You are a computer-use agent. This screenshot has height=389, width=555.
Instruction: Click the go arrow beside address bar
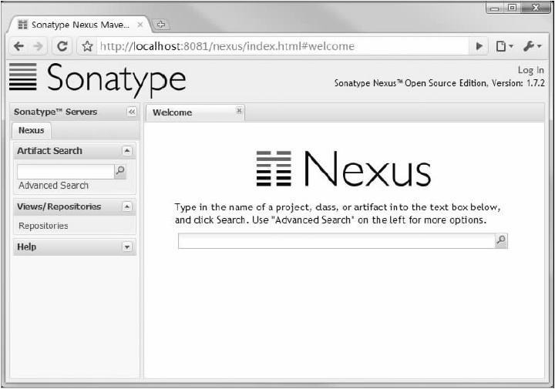(x=480, y=46)
